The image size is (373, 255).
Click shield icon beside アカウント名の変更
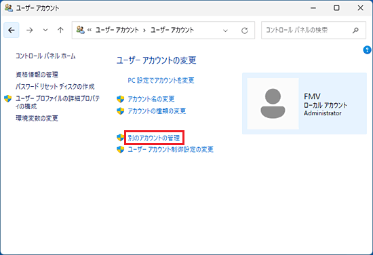121,99
